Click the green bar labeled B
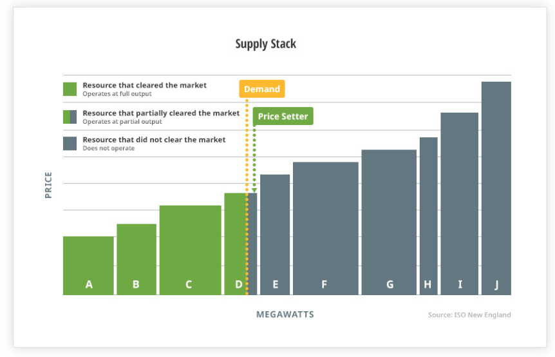Image resolution: width=555 pixels, height=357 pixels. pos(136,259)
